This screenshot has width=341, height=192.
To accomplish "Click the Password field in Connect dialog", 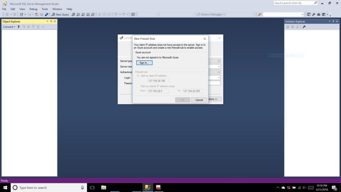I will pos(214,83).
